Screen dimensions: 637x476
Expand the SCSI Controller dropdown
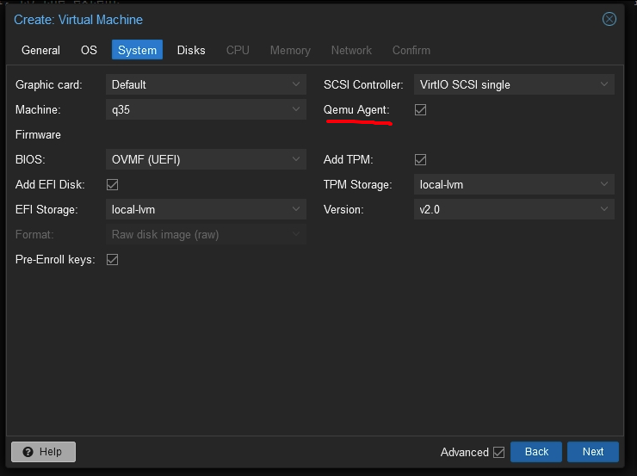click(513, 84)
